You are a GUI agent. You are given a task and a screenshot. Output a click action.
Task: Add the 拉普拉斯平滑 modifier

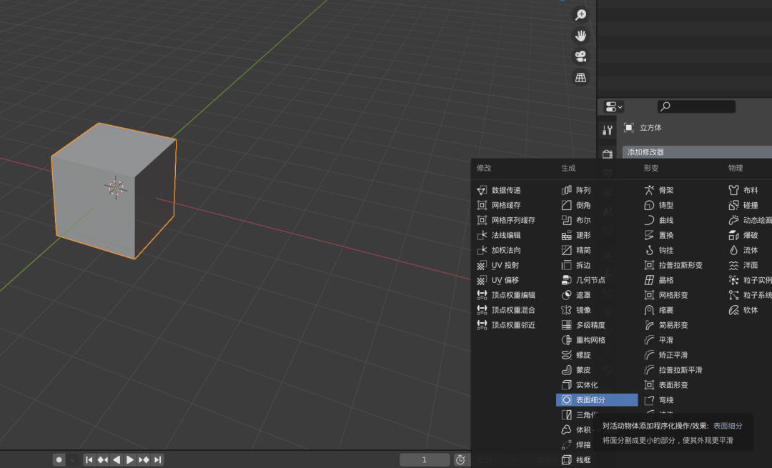681,370
